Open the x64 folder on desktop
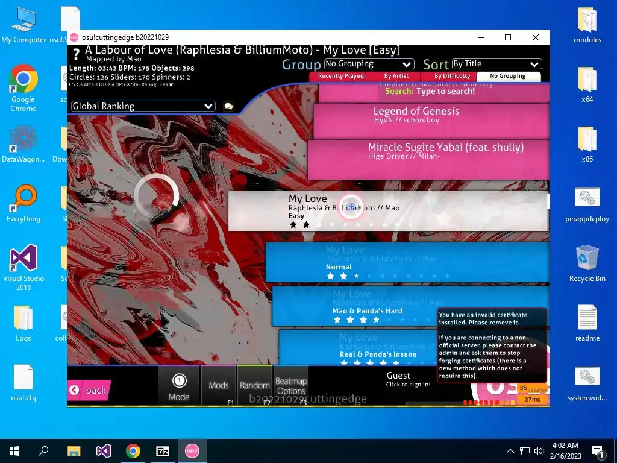The image size is (617, 463). click(587, 85)
